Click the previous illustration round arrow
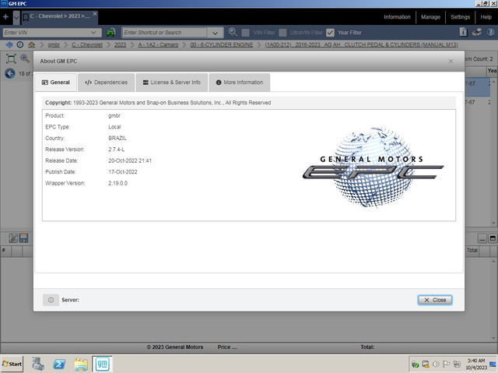This screenshot has width=498, height=373. (10, 73)
